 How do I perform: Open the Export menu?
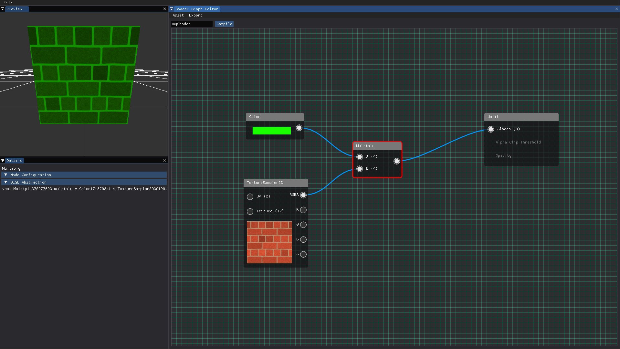195,15
